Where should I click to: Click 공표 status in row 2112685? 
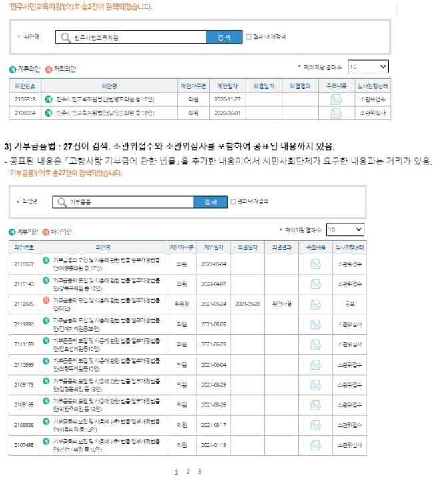(350, 304)
